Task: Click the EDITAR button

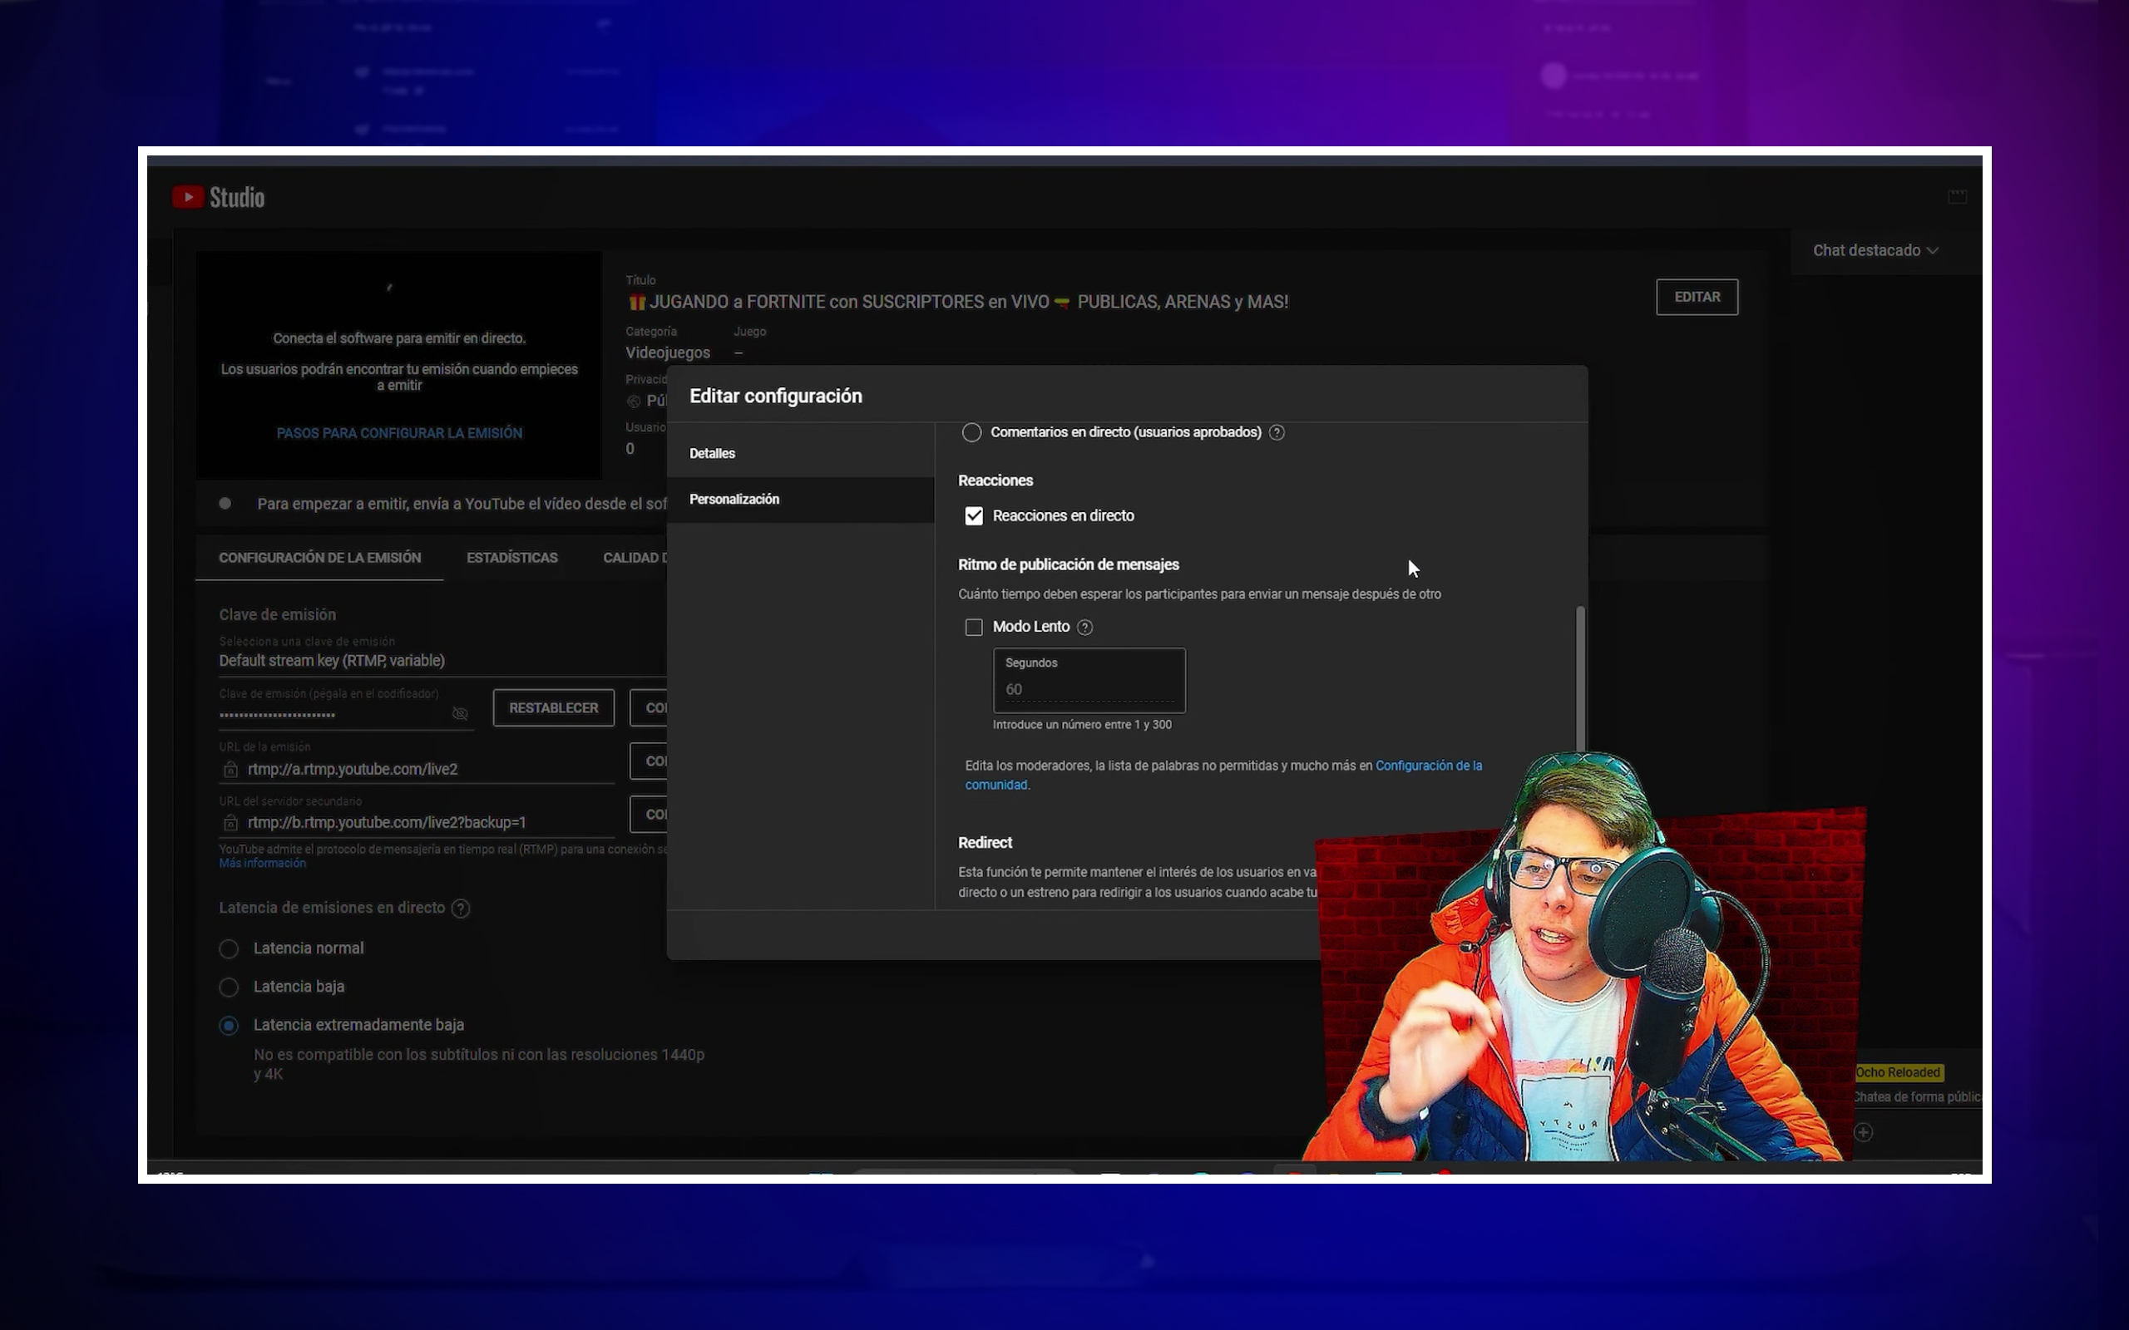Action: (x=1697, y=298)
